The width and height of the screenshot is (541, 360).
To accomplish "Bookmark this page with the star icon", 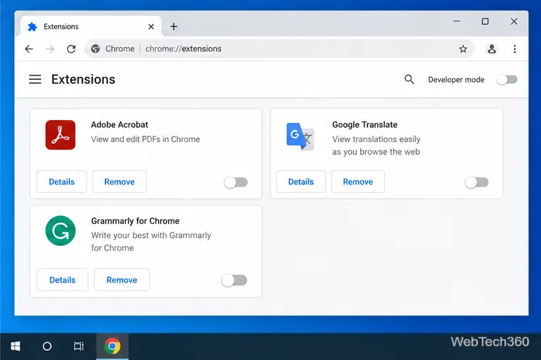I will (463, 49).
